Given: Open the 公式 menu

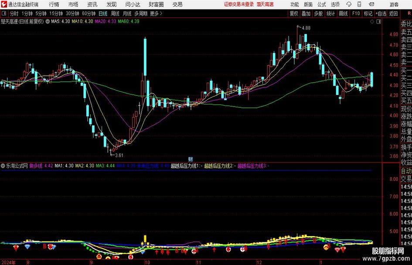Looking at the screenshot, I should pos(322,4).
